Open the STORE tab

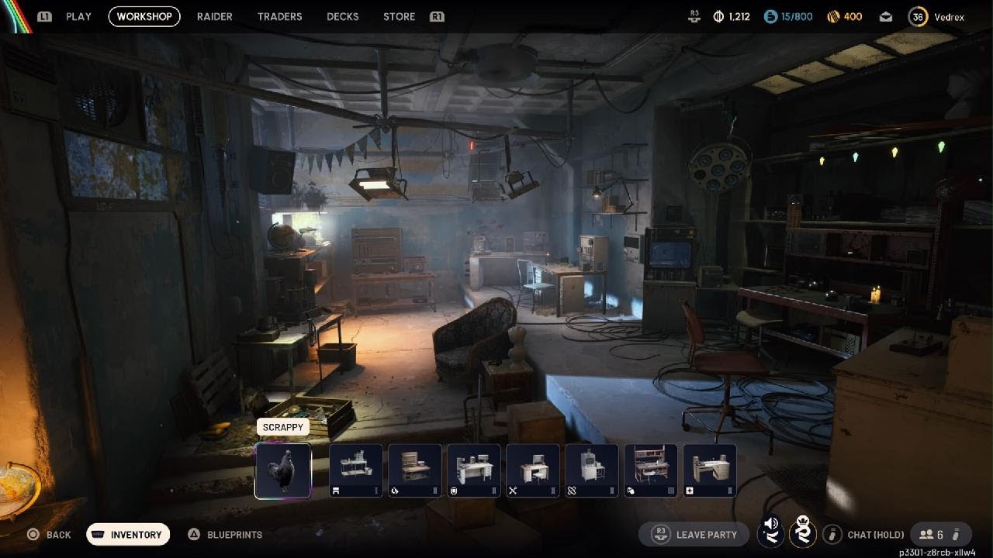click(399, 16)
